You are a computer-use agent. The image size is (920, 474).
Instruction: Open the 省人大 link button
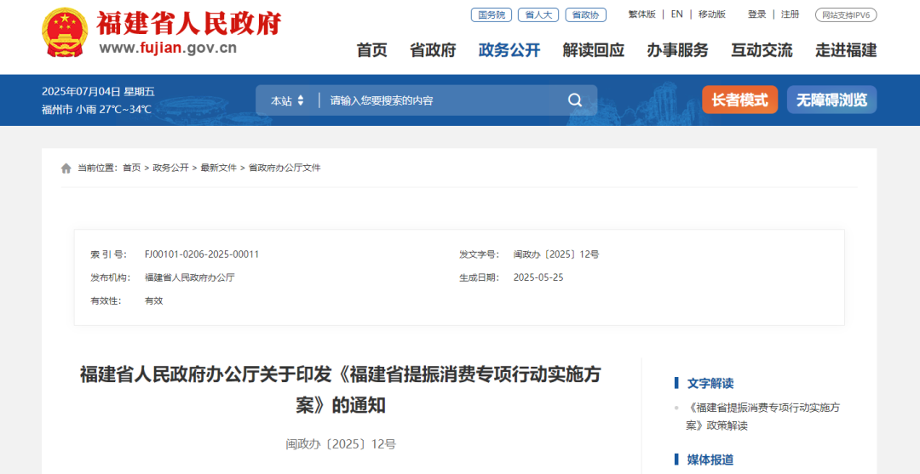[x=538, y=14]
